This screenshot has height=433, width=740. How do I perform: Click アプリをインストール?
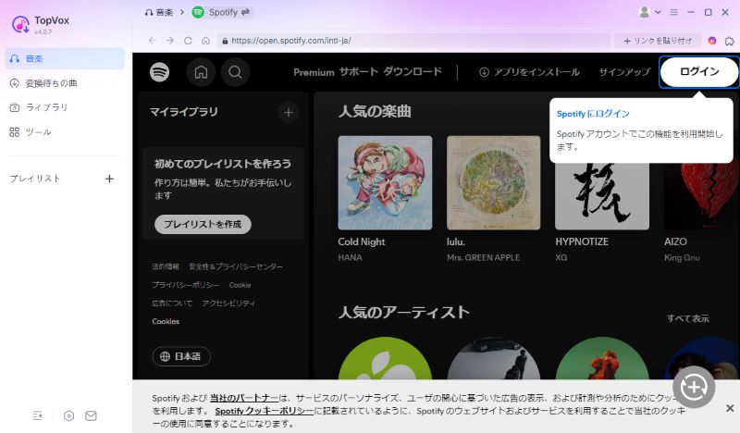pyautogui.click(x=529, y=72)
